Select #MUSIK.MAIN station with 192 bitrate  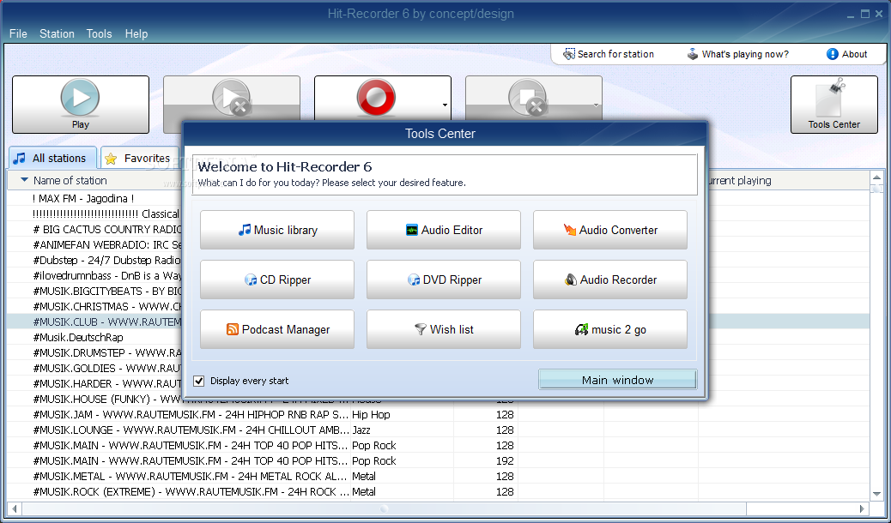(x=438, y=460)
